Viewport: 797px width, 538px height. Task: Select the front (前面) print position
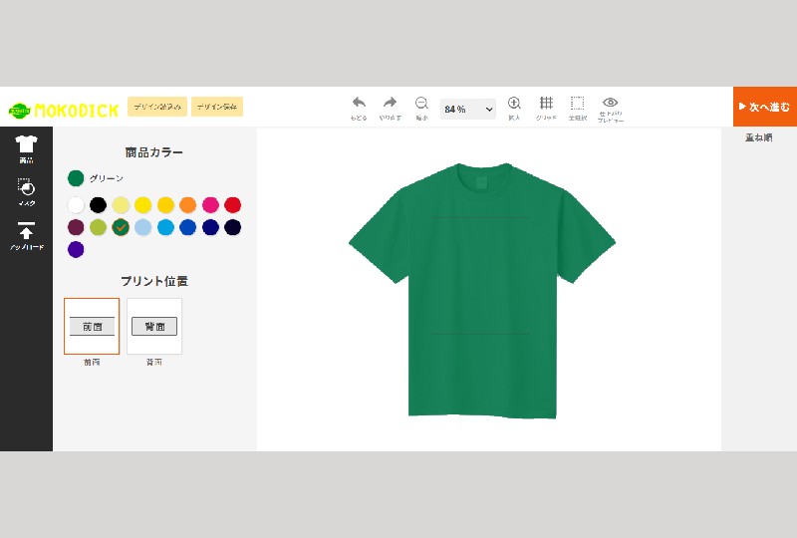(92, 326)
